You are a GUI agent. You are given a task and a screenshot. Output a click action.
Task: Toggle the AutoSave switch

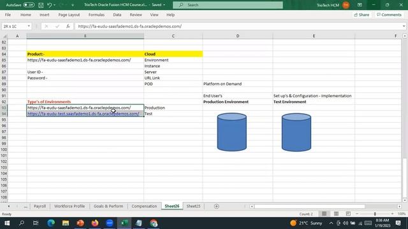[x=29, y=5]
